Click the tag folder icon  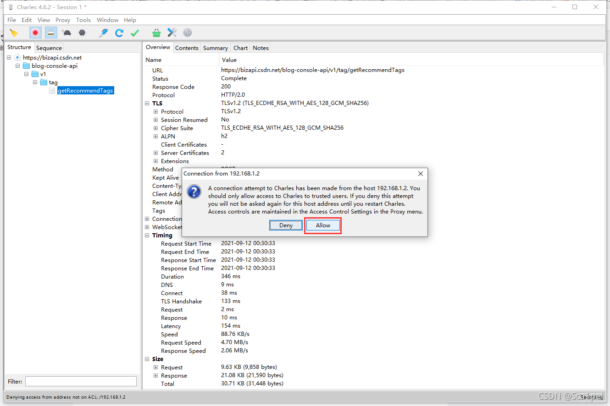[x=44, y=82]
